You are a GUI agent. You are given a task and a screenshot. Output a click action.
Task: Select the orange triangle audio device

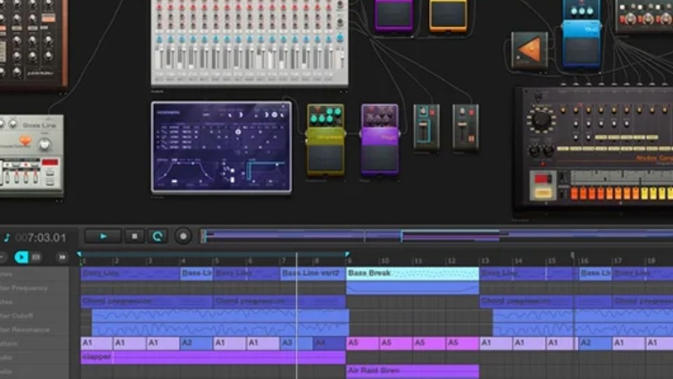529,51
